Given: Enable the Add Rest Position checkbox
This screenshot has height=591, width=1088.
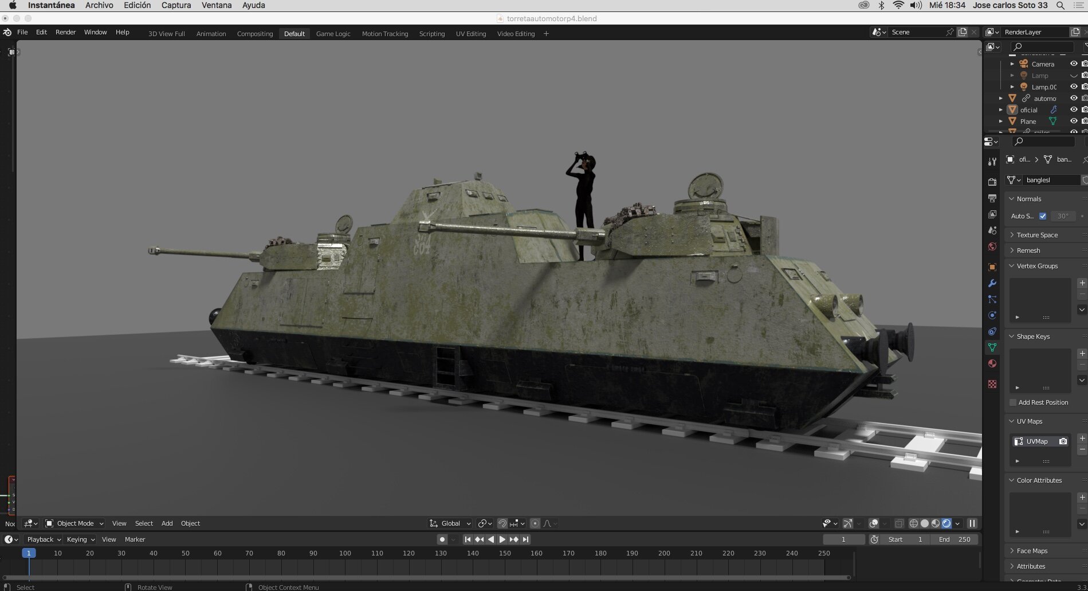Looking at the screenshot, I should click(x=1013, y=402).
